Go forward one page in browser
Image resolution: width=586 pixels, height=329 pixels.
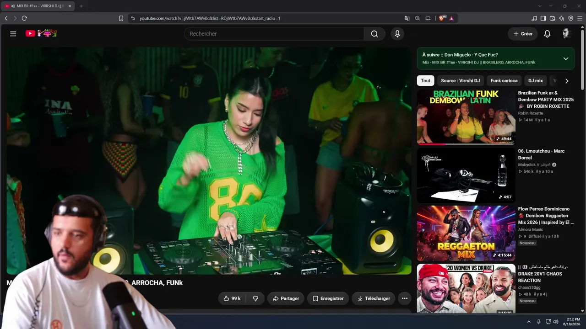pos(15,18)
